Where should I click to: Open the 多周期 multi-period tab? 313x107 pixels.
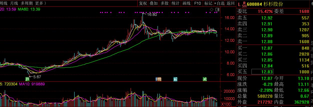point(27,3)
